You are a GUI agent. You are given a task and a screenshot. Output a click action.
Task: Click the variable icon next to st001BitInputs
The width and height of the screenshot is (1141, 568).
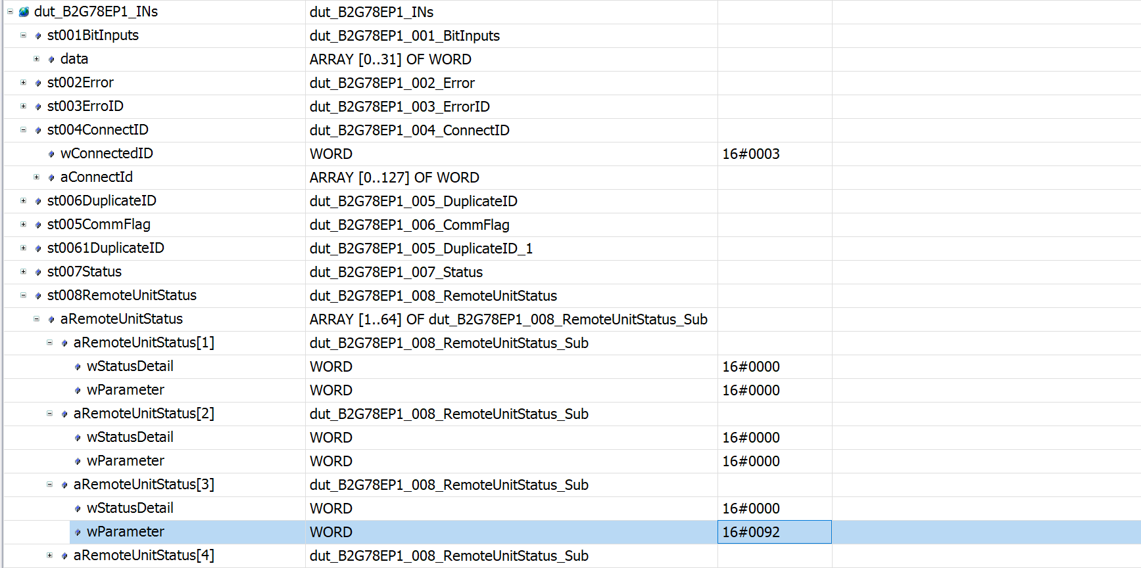click(x=38, y=35)
